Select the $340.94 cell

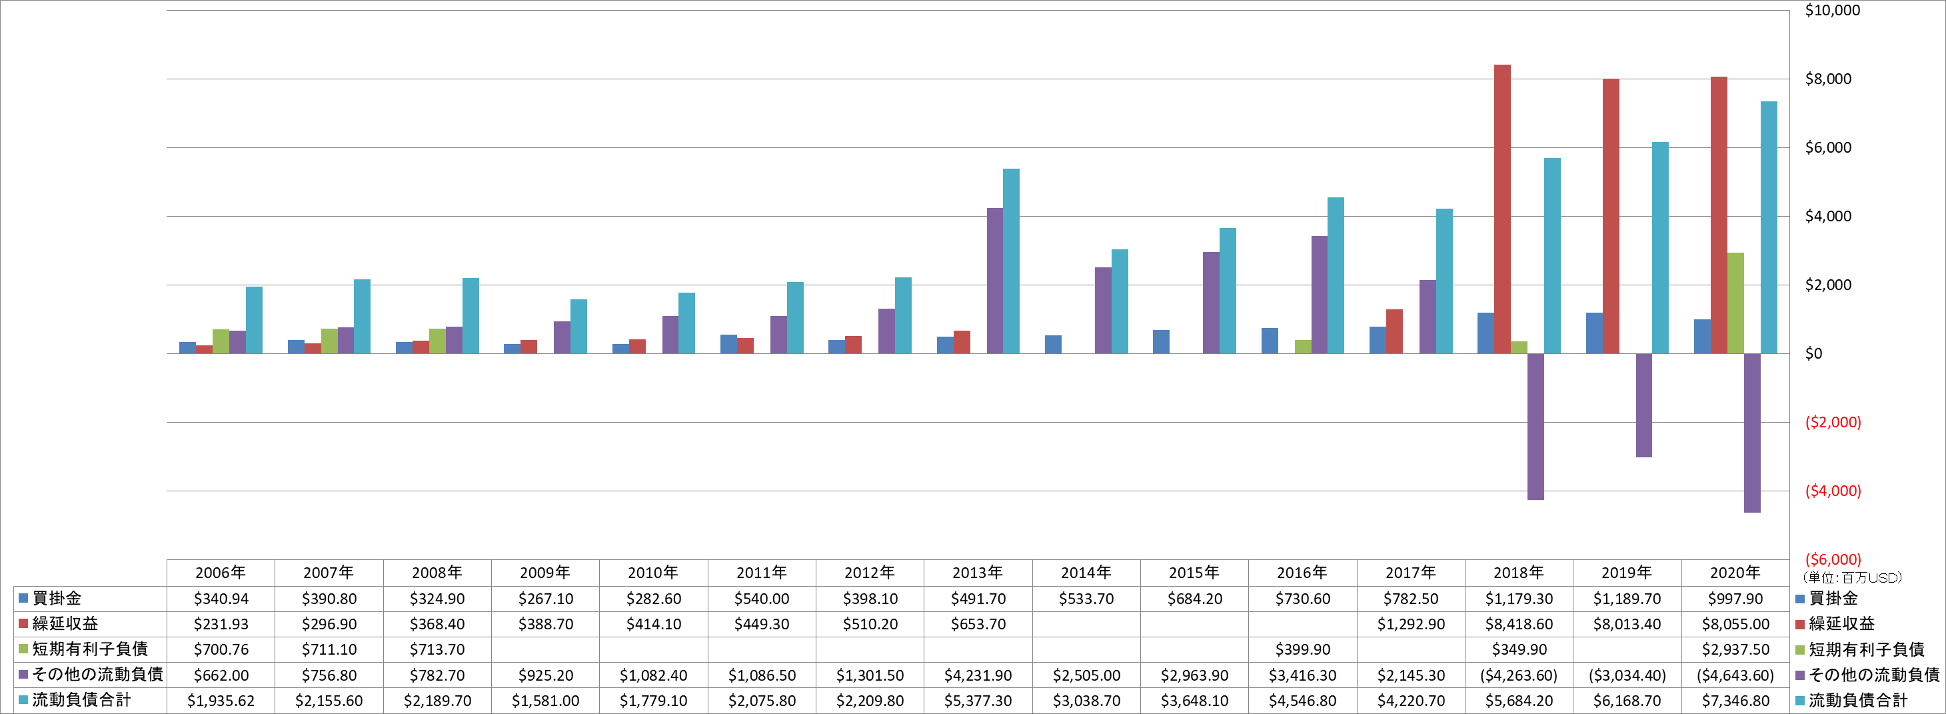pos(221,599)
